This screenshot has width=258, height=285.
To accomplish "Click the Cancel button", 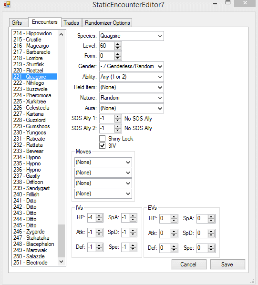I will tap(189, 265).
